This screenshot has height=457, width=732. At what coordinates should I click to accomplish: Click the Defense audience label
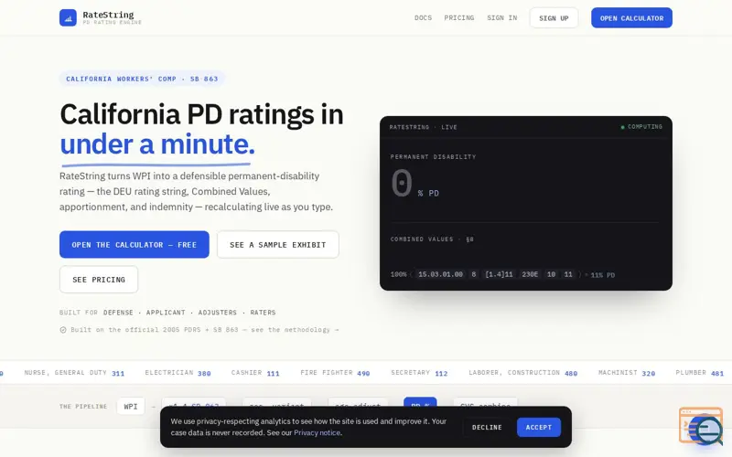(x=118, y=313)
